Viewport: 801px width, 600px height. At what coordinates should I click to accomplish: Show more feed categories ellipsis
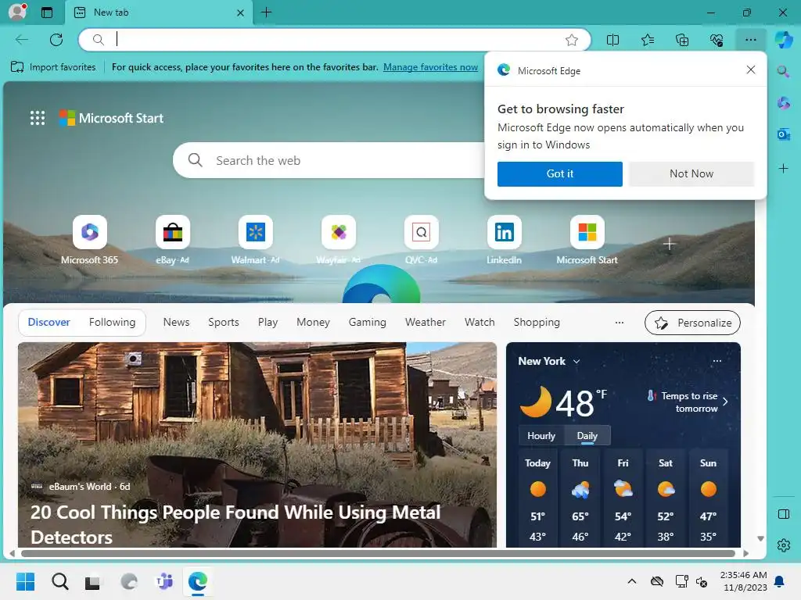point(620,323)
